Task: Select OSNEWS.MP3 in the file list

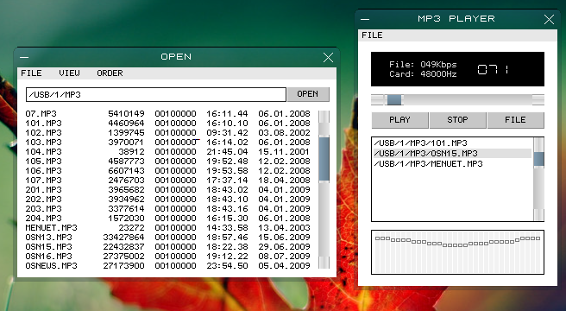Action: 168,266
